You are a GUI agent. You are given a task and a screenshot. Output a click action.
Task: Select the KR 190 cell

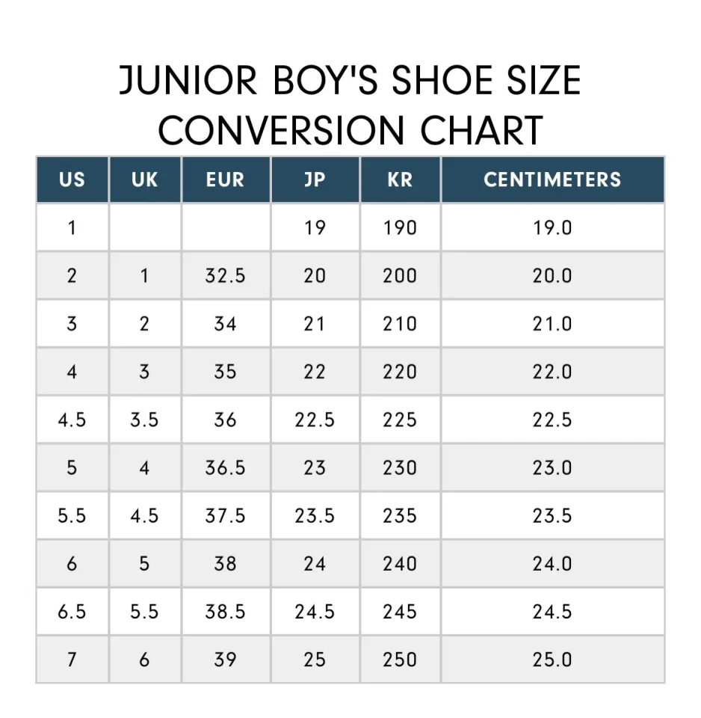tap(400, 227)
